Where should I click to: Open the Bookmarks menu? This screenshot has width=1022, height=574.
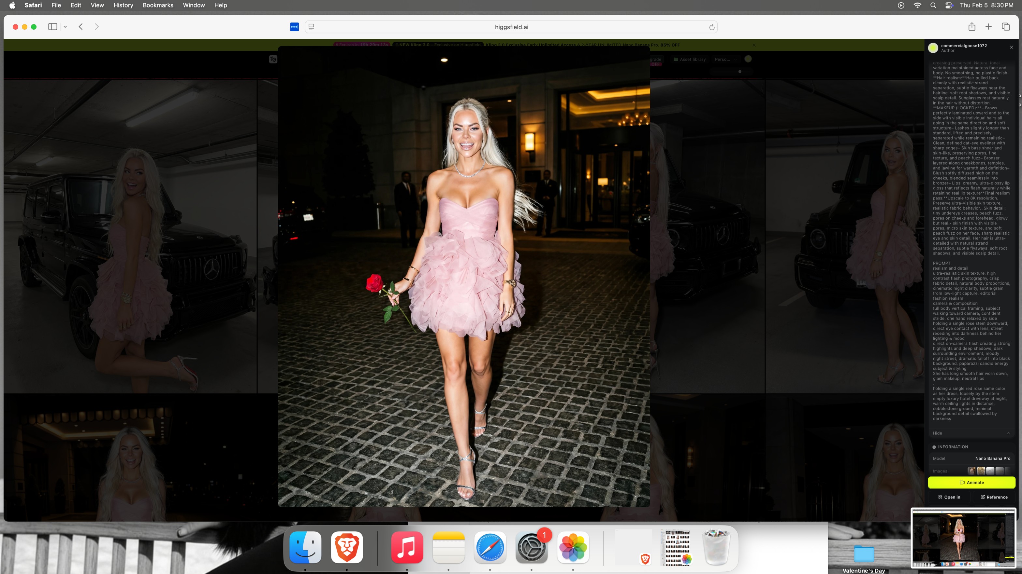tap(157, 5)
